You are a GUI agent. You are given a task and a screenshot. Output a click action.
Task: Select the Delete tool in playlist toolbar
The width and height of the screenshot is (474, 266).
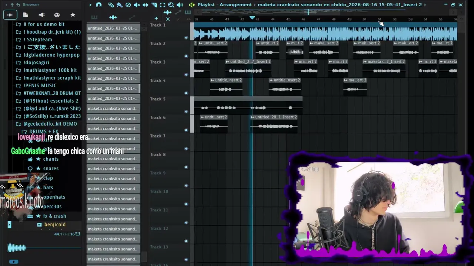pos(128,5)
